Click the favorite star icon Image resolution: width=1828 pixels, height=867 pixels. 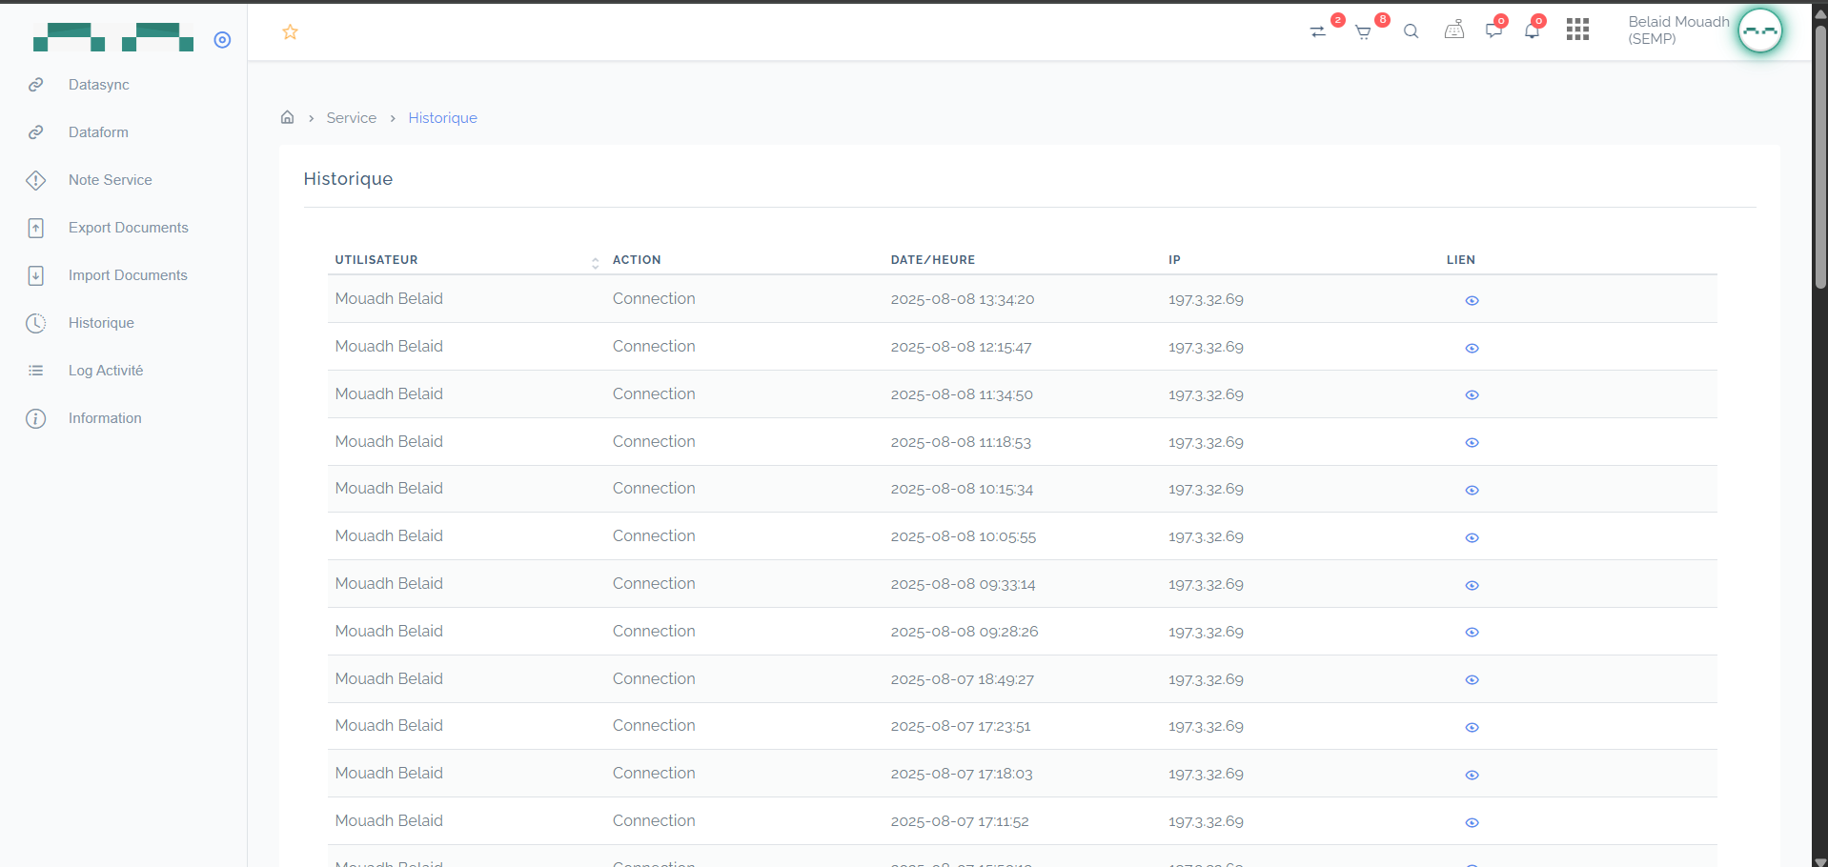point(291,32)
